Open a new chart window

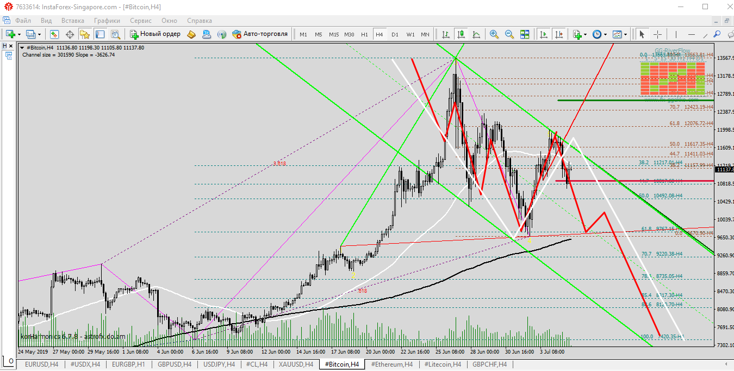[10, 34]
